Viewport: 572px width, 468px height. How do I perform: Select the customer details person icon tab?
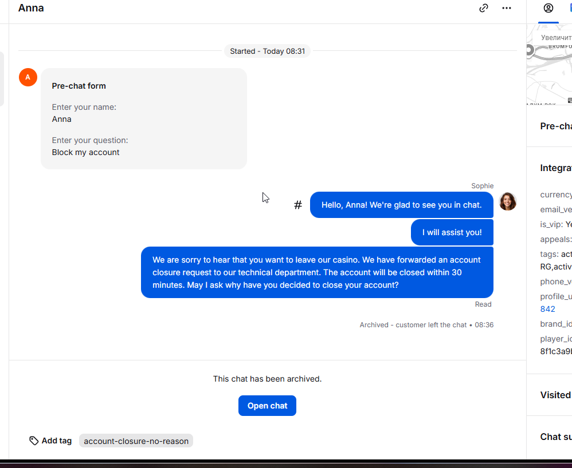click(549, 8)
